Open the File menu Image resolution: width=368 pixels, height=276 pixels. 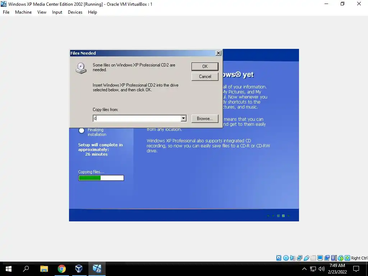[x=6, y=12]
